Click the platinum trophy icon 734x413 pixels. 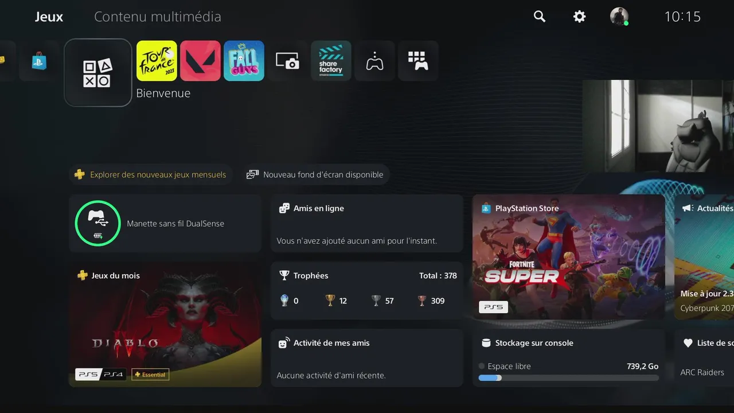(284, 300)
